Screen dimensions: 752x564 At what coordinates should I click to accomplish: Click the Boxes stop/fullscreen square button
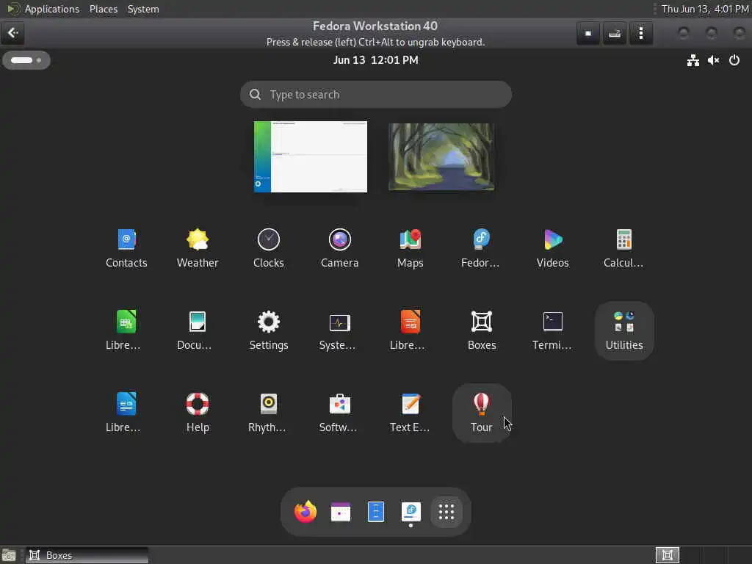coord(588,33)
